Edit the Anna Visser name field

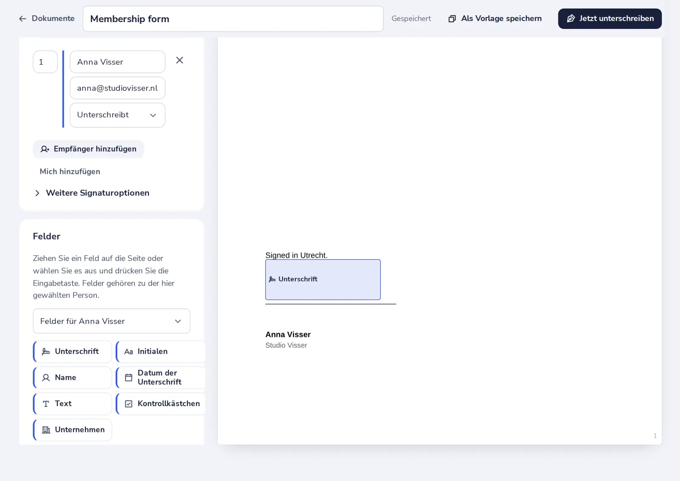[x=117, y=62]
